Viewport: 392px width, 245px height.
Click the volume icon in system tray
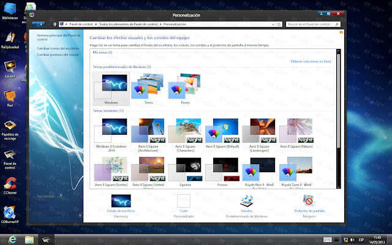tap(353, 240)
